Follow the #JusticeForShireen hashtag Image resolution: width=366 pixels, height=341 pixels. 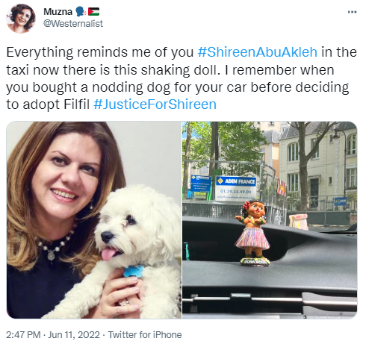[155, 104]
